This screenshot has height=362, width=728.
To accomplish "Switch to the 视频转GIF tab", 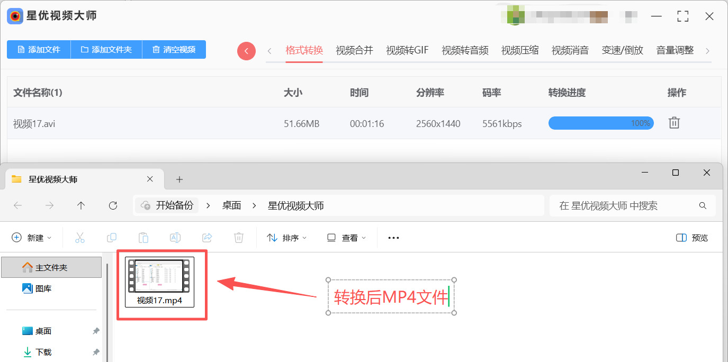I will (407, 50).
